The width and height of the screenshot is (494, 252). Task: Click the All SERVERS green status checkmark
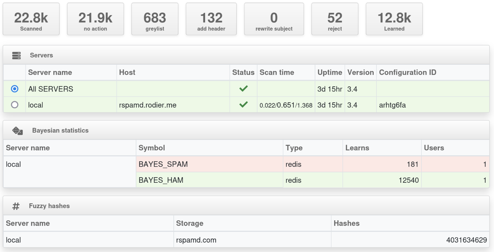click(244, 89)
